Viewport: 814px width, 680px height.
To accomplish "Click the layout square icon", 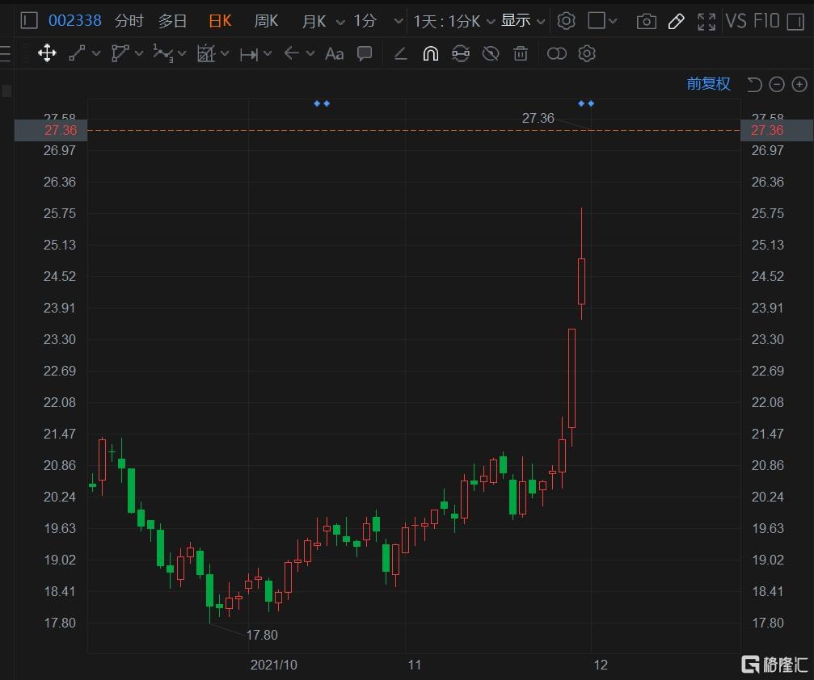I will 596,21.
